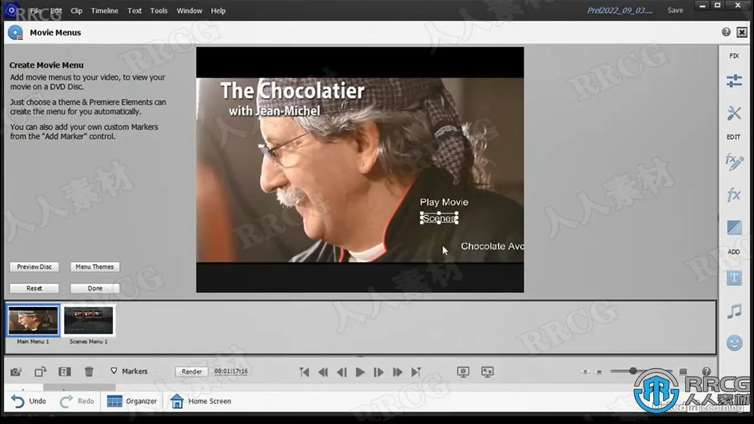
Task: Open the Graphics smiley icon
Action: (734, 343)
